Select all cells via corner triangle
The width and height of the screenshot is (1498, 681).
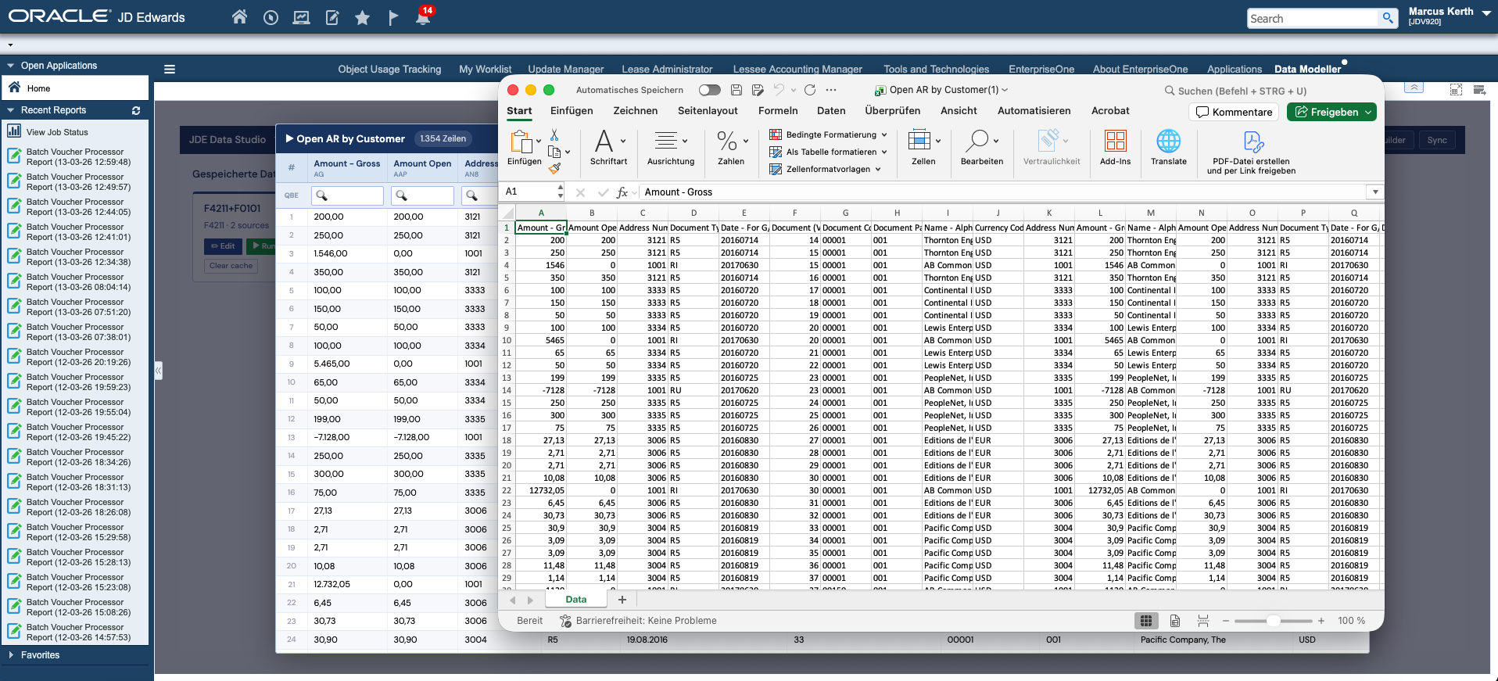[507, 213]
